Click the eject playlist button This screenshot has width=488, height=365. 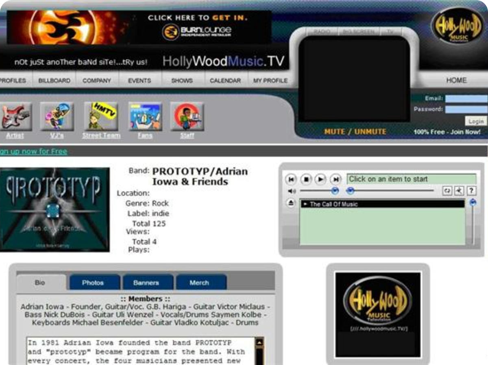[291, 204]
